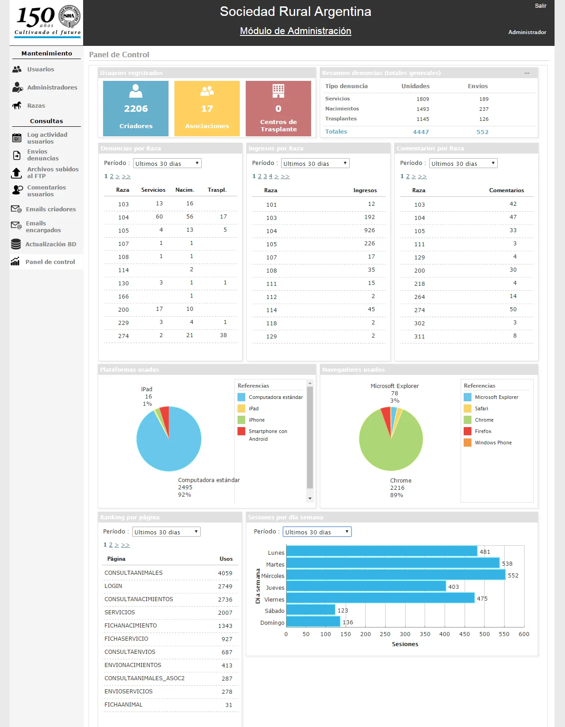This screenshot has height=727, width=565.
Task: Select Emails encargados in sidebar
Action: coord(43,227)
